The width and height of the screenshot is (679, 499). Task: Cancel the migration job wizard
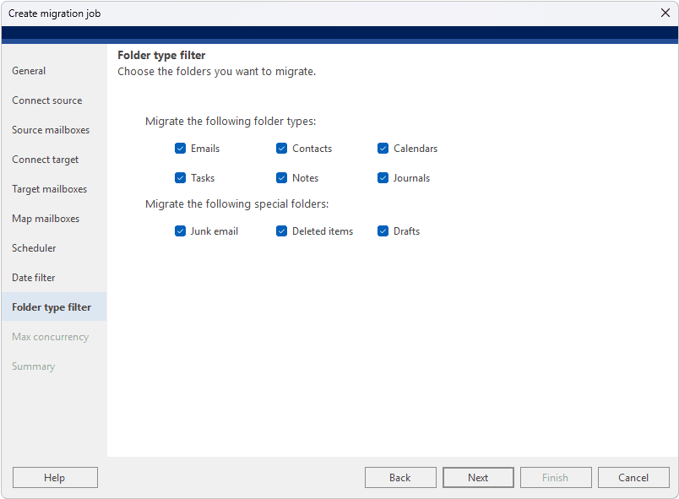pyautogui.click(x=633, y=477)
